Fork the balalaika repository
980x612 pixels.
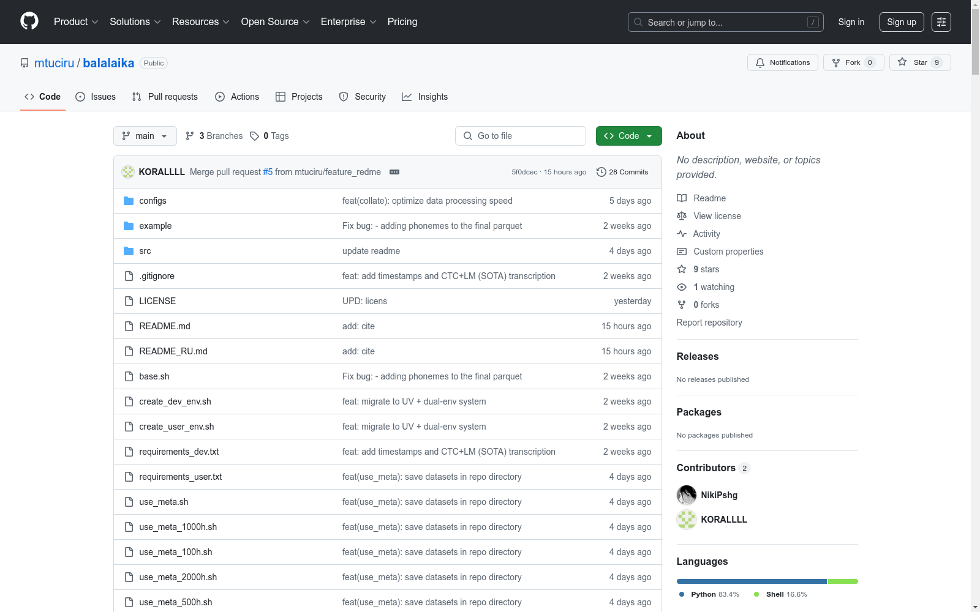[854, 62]
